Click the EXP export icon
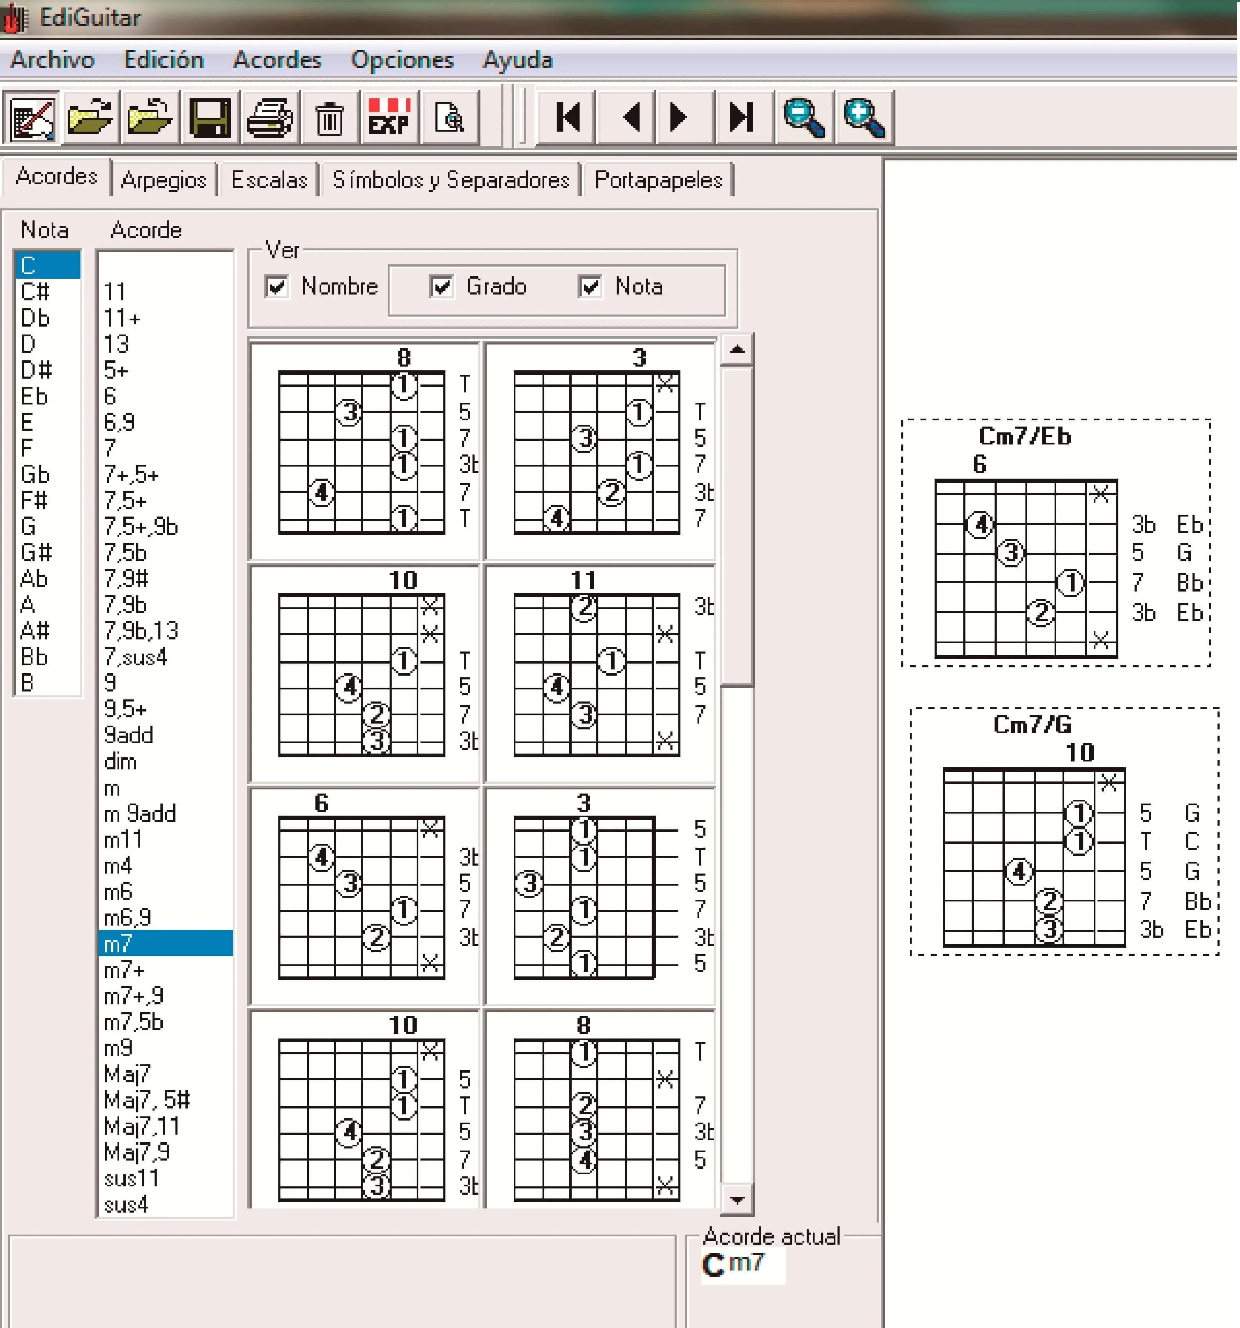 click(x=389, y=117)
